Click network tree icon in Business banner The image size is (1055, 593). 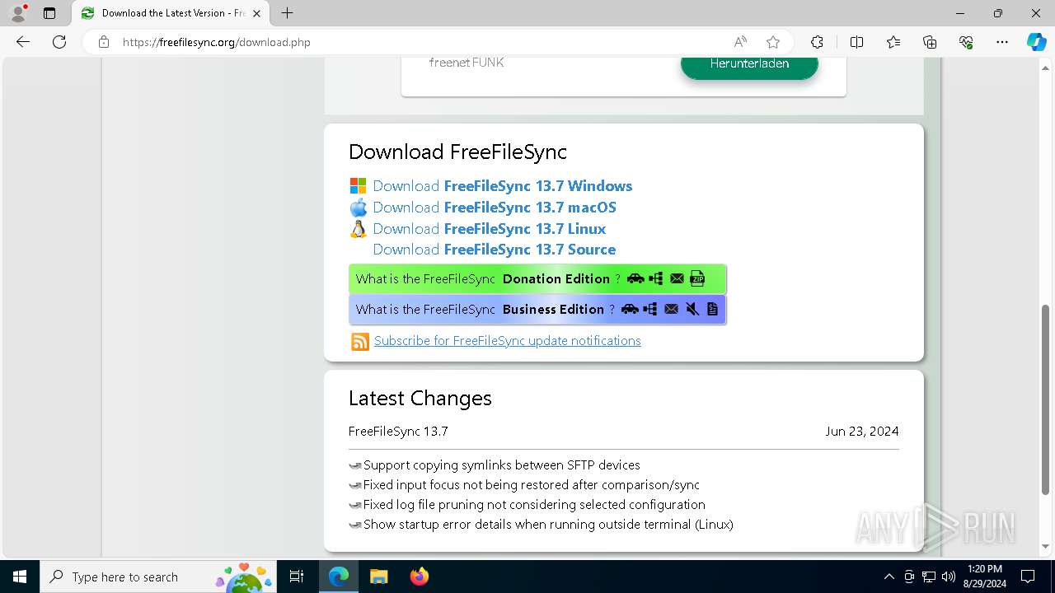[x=650, y=309]
